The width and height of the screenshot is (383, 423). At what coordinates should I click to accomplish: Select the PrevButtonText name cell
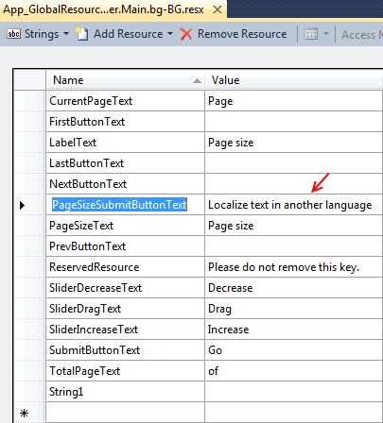[125, 246]
